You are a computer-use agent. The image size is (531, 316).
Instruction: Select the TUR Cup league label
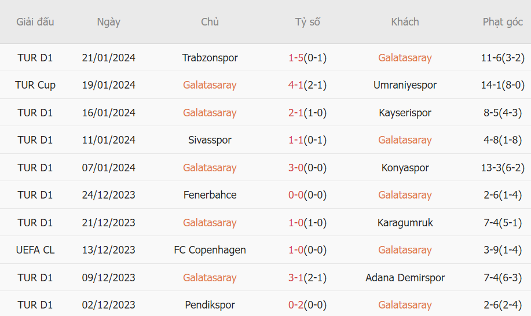click(x=35, y=85)
